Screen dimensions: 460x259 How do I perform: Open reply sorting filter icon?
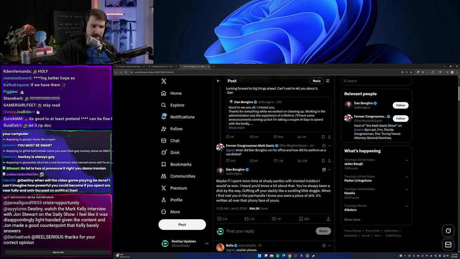click(328, 81)
